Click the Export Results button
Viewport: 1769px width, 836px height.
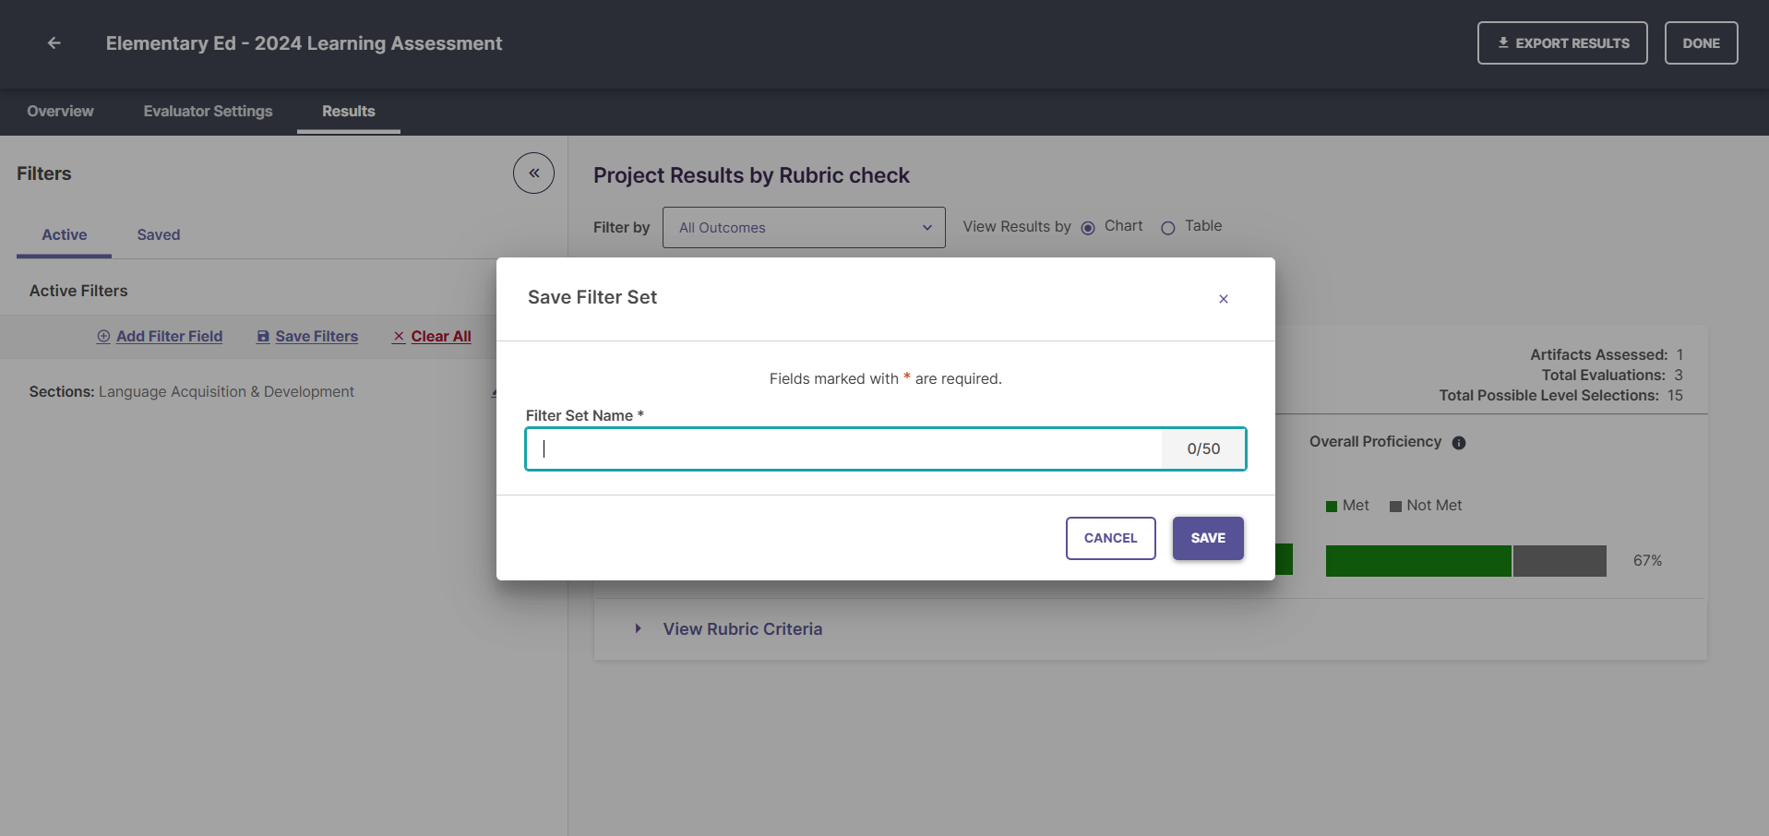coord(1562,43)
